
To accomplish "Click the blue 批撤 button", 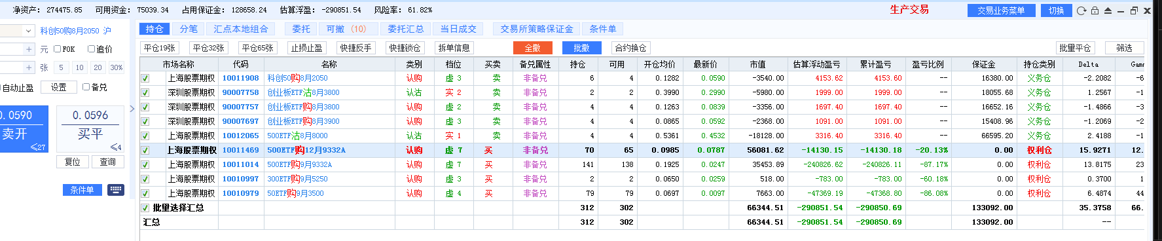I will [x=581, y=48].
